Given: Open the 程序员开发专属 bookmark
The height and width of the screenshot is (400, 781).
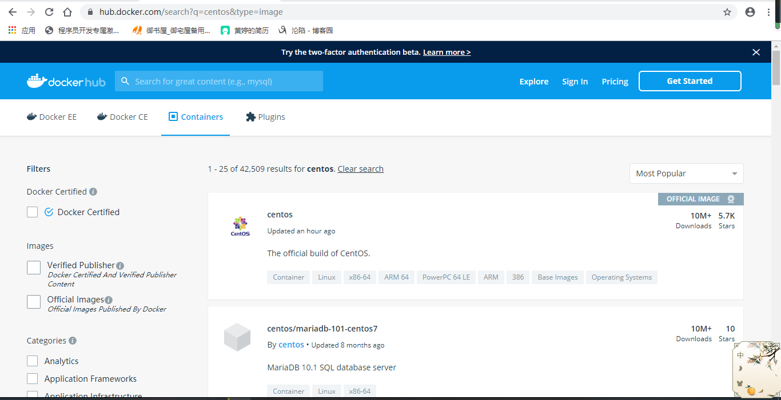Looking at the screenshot, I should click(x=82, y=30).
